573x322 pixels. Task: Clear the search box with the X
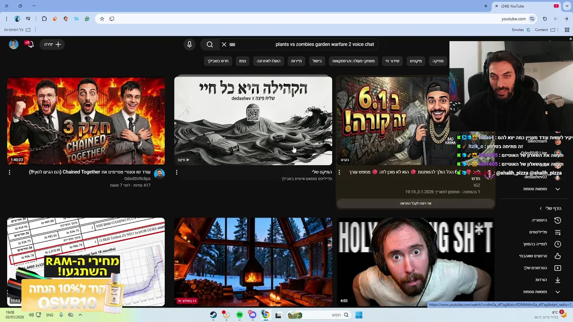[x=224, y=44]
